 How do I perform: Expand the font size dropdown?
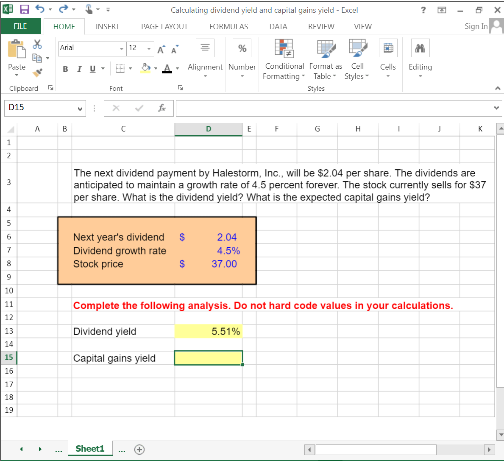click(150, 48)
